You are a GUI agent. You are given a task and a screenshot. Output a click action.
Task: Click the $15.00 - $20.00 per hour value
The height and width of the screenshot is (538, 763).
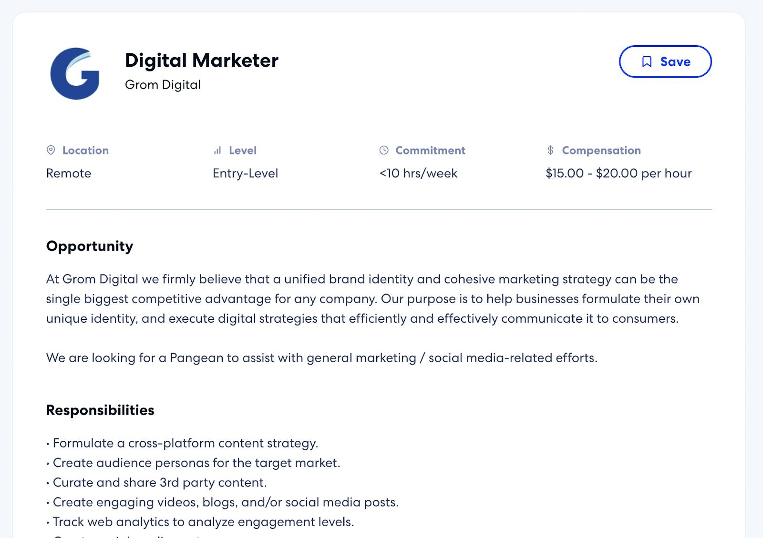619,173
